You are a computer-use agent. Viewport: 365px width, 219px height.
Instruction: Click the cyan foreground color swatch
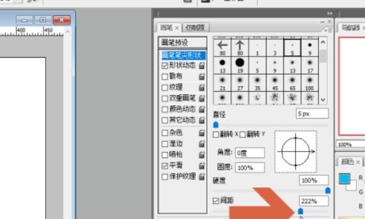(x=344, y=179)
